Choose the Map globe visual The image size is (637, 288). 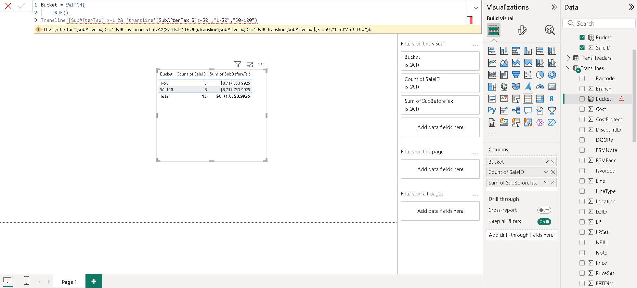click(x=504, y=87)
